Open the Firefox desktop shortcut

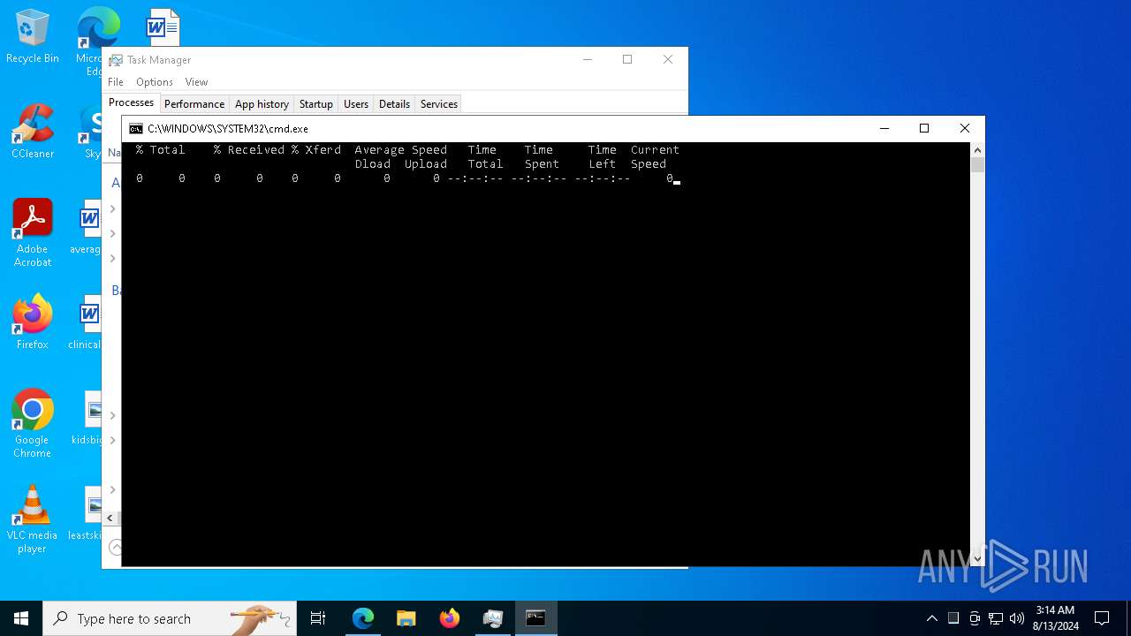[33, 322]
